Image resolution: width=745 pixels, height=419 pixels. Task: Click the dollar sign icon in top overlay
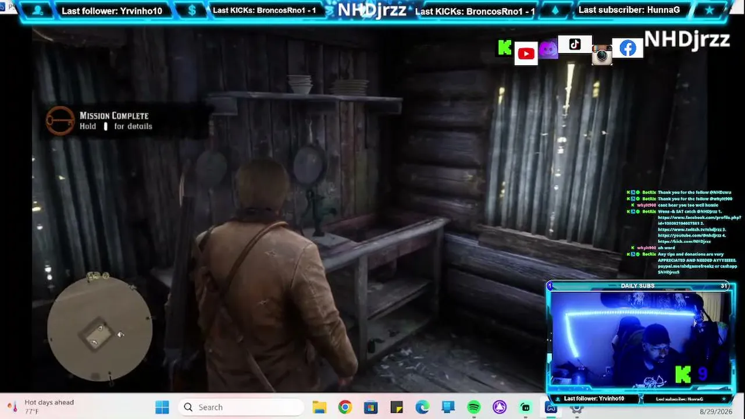[192, 10]
